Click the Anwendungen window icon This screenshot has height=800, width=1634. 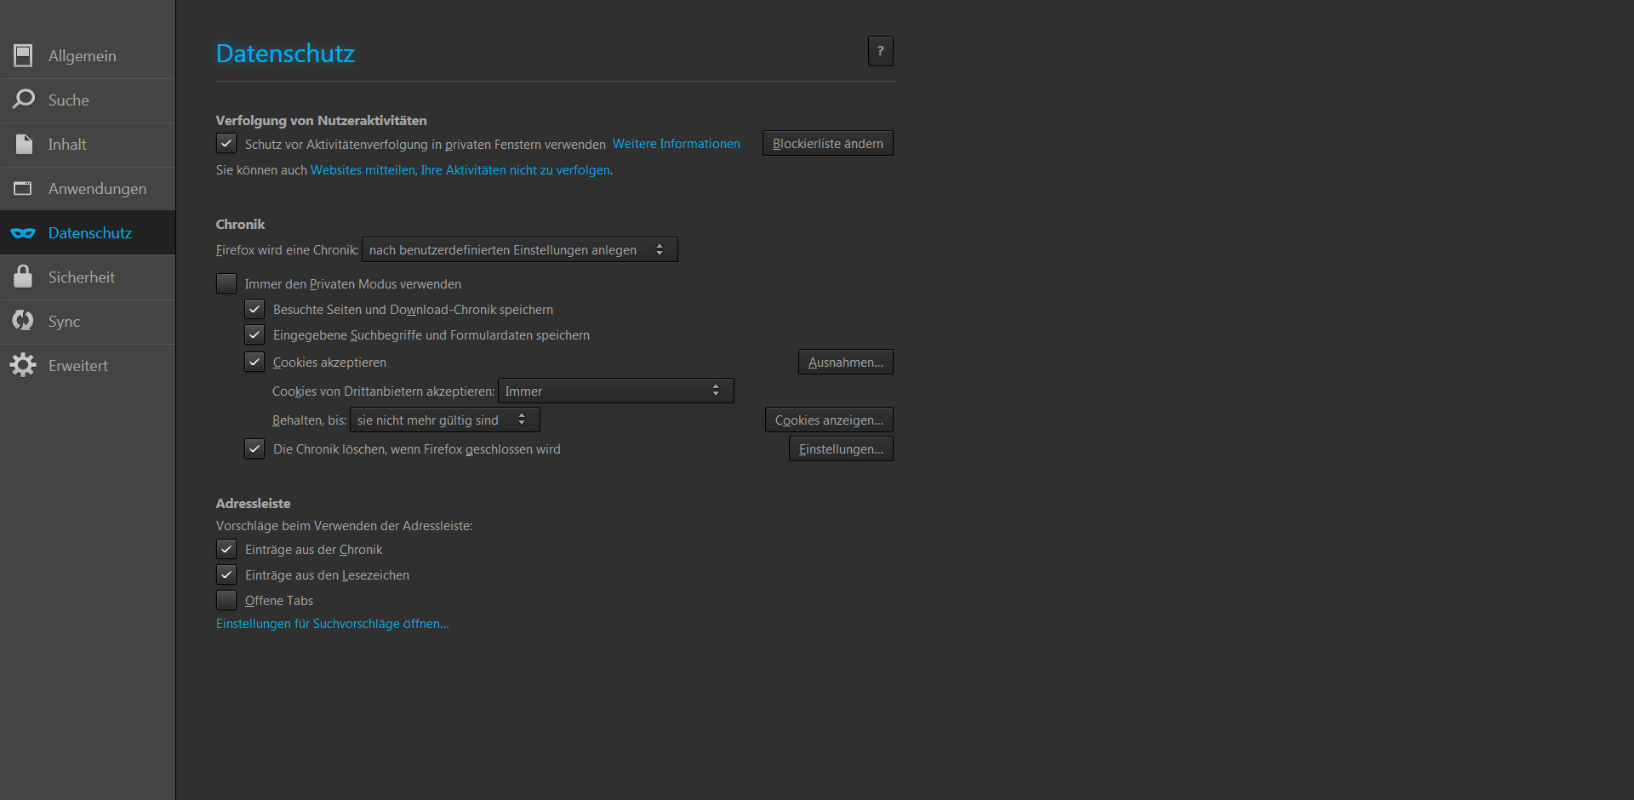pyautogui.click(x=23, y=189)
